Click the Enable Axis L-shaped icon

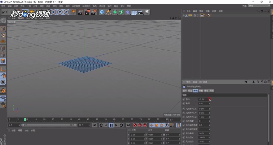(3, 69)
